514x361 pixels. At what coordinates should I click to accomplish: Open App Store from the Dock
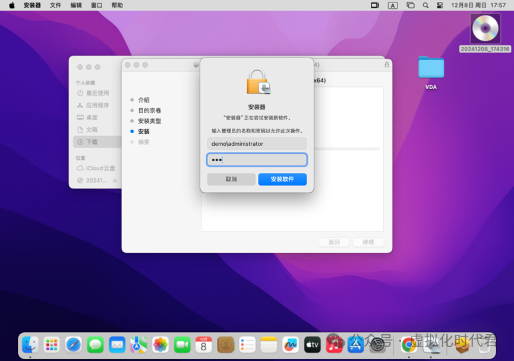click(356, 344)
